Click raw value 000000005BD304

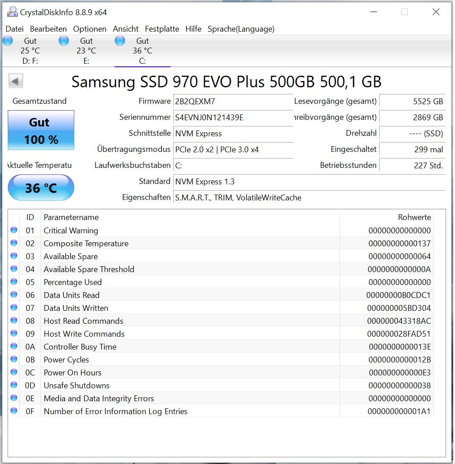(x=399, y=308)
